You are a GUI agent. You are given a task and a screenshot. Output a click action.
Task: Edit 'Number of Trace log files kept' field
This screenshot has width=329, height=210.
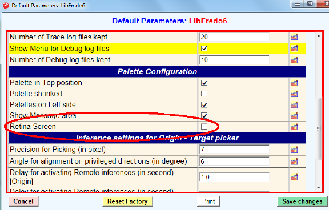(x=234, y=37)
